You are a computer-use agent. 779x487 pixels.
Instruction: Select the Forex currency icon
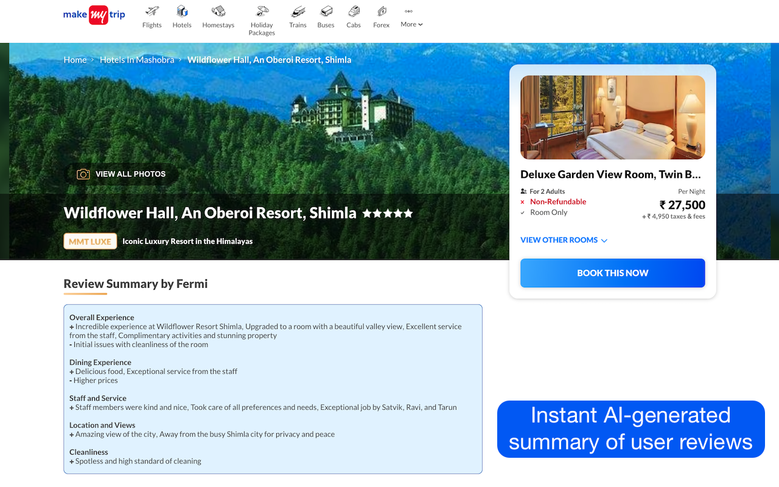coord(382,11)
